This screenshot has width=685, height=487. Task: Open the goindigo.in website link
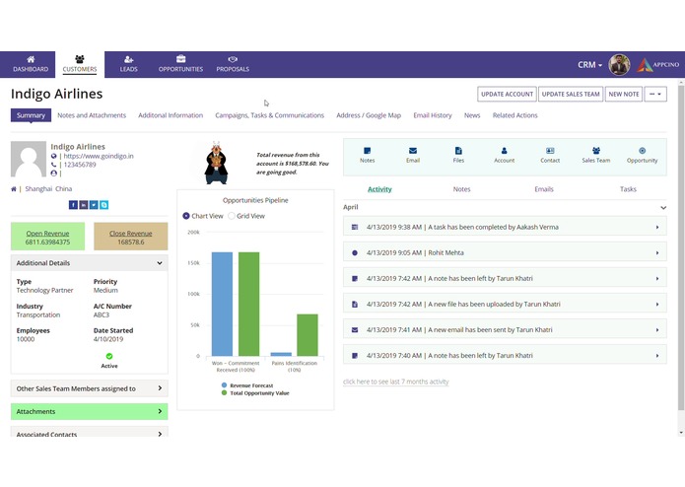(99, 156)
